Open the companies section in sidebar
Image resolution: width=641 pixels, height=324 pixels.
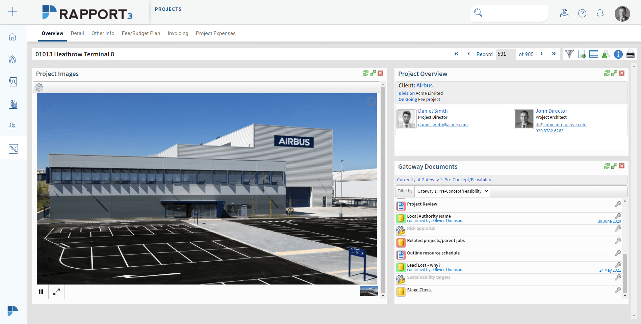[12, 104]
